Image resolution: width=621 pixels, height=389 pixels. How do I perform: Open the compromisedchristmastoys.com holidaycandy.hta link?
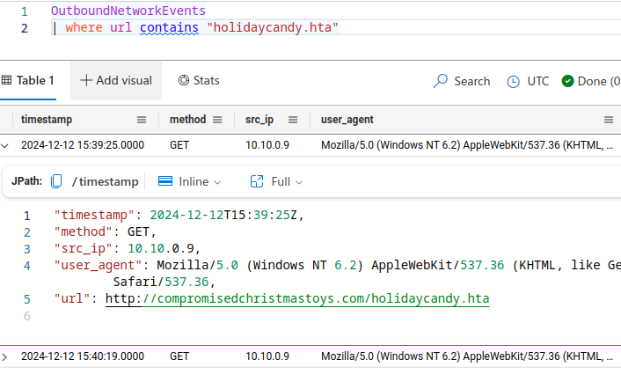(x=297, y=299)
